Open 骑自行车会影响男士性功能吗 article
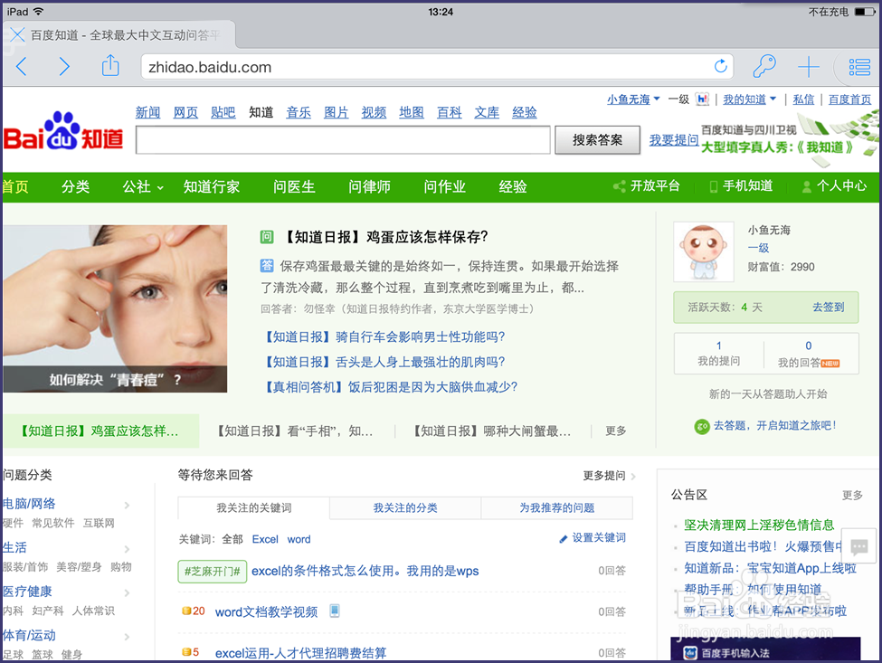The image size is (882, 663). coord(385,336)
